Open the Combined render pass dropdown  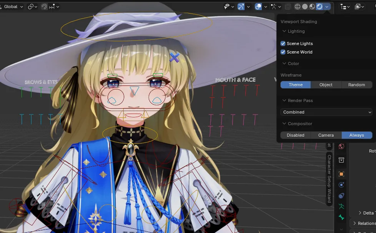tap(326, 112)
